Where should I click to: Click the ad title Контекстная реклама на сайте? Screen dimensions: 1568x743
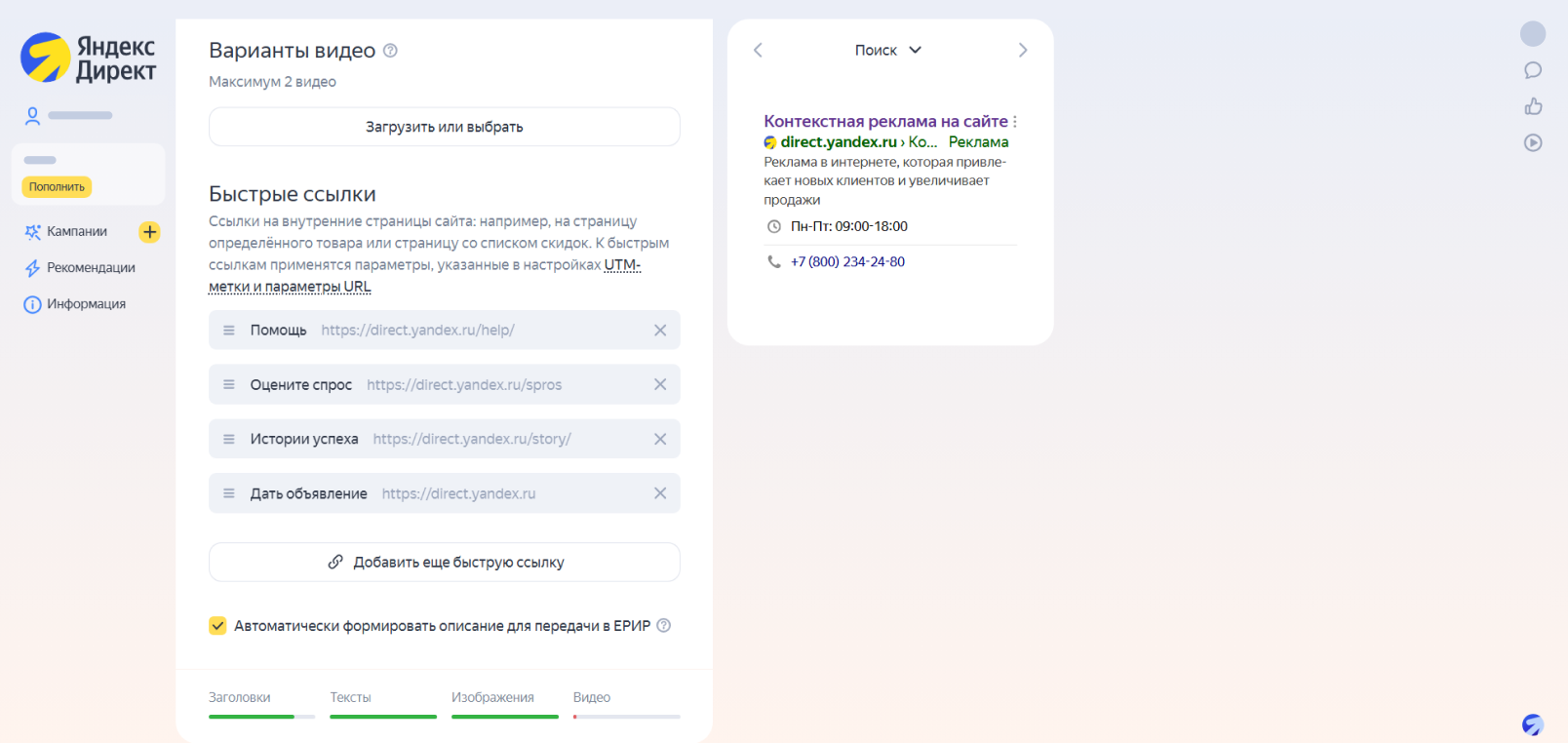click(x=885, y=122)
